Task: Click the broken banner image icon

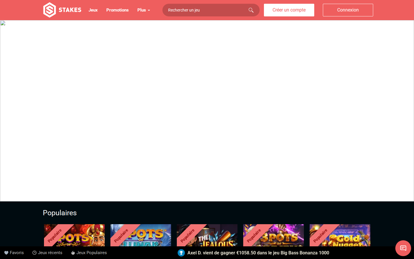Action: [x=3, y=23]
